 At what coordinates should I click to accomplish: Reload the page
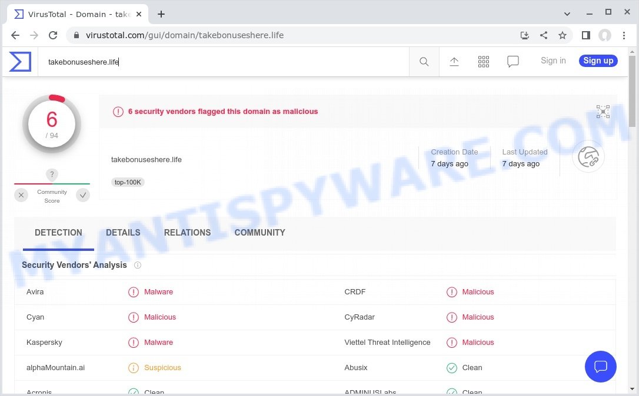53,35
